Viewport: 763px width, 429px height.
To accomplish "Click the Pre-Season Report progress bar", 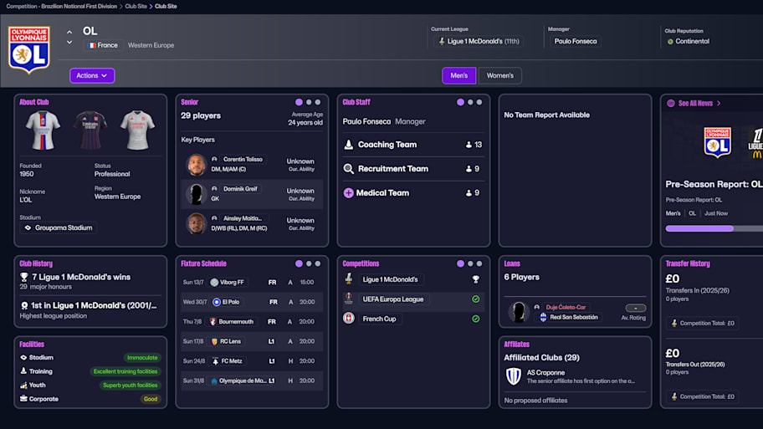I will pyautogui.click(x=714, y=228).
